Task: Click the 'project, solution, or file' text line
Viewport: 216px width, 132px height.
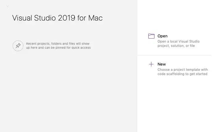Action: pos(176,46)
